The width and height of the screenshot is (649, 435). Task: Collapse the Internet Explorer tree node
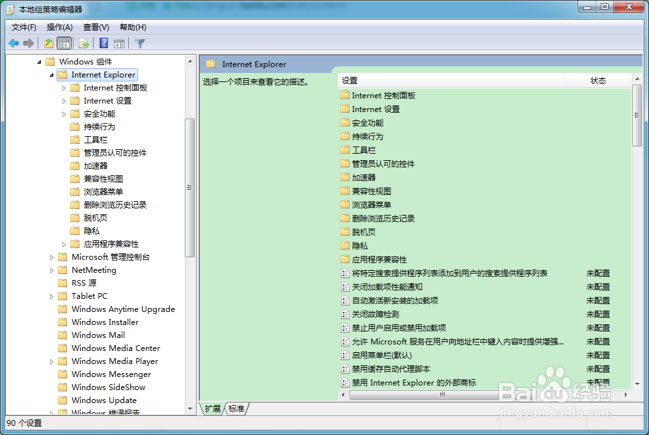(51, 75)
